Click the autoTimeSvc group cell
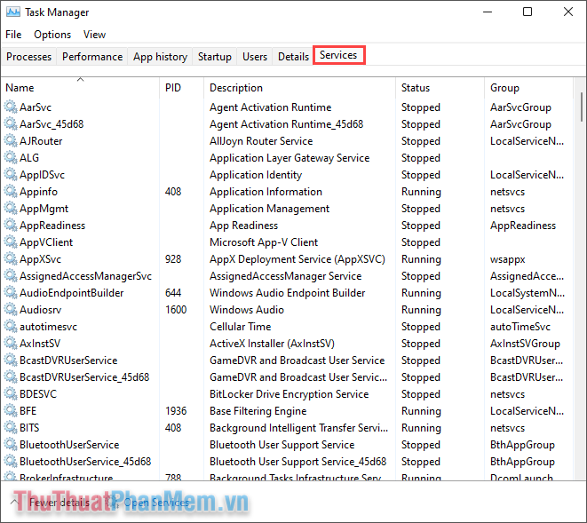The image size is (587, 523). (520, 326)
